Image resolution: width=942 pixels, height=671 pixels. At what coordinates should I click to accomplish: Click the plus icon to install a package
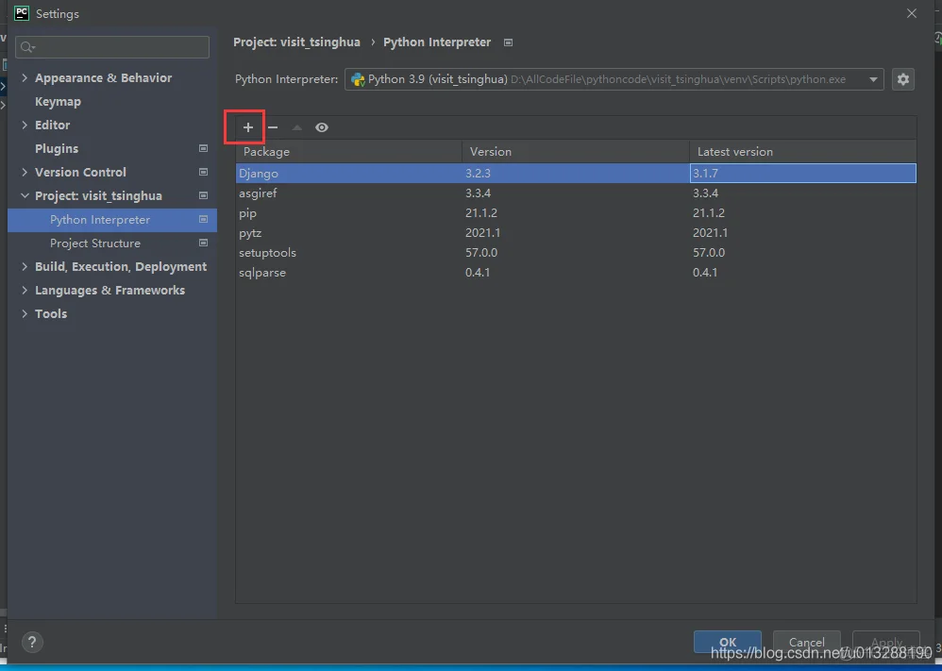248,127
